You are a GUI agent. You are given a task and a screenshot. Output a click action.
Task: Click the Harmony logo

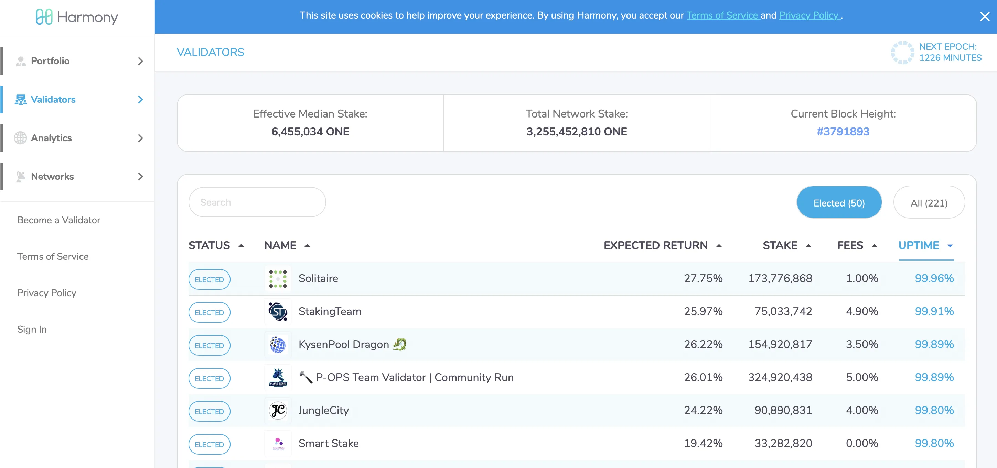[x=77, y=17]
